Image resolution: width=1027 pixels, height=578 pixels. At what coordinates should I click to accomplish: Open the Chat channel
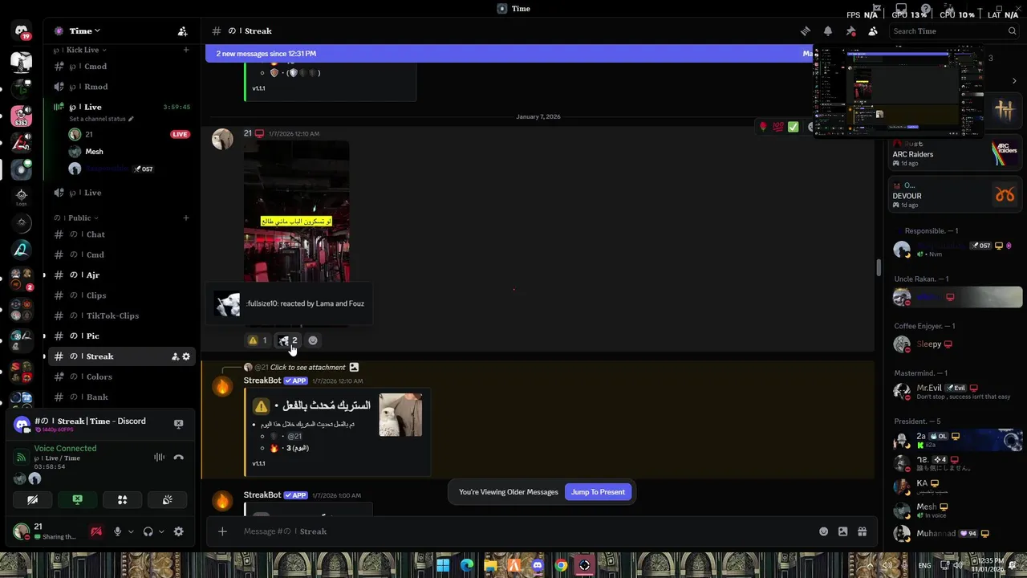120,234
